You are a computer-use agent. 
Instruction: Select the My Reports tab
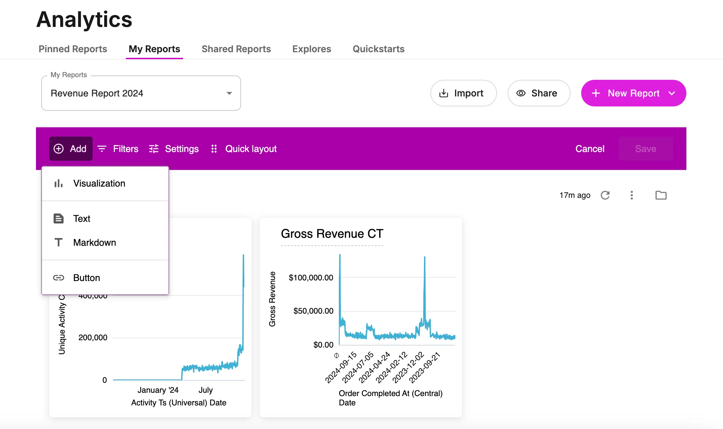click(154, 49)
